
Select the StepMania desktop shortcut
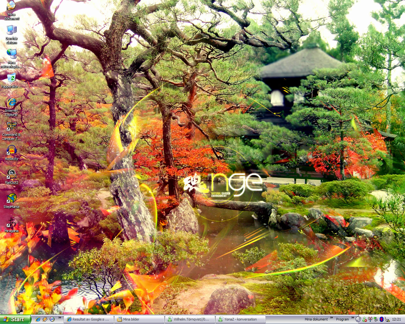click(x=11, y=201)
